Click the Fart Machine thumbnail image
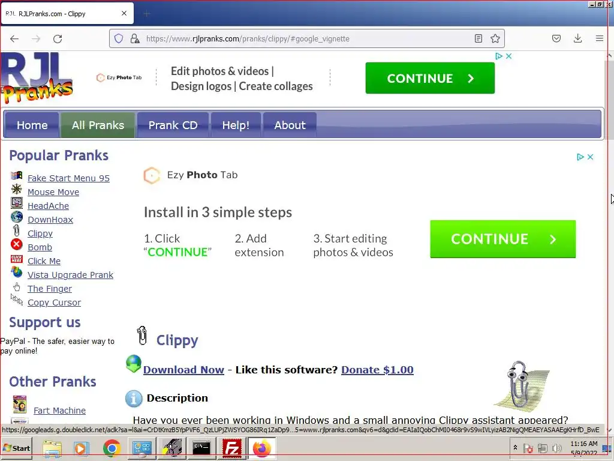This screenshot has width=614, height=461. pos(20,405)
